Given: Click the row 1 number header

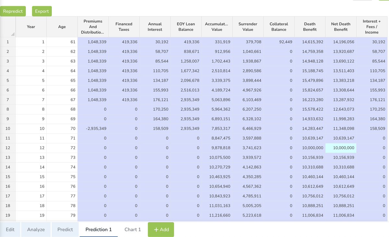Looking at the screenshot, I should pos(7,42).
